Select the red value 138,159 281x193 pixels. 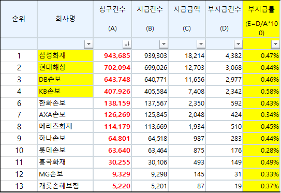click(x=117, y=103)
